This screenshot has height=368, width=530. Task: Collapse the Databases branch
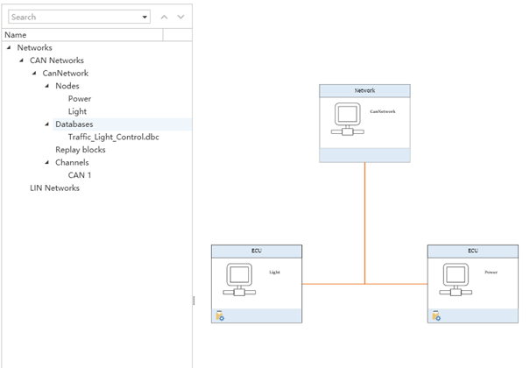[x=46, y=124]
